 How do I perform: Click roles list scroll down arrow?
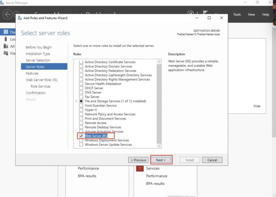tap(159, 146)
